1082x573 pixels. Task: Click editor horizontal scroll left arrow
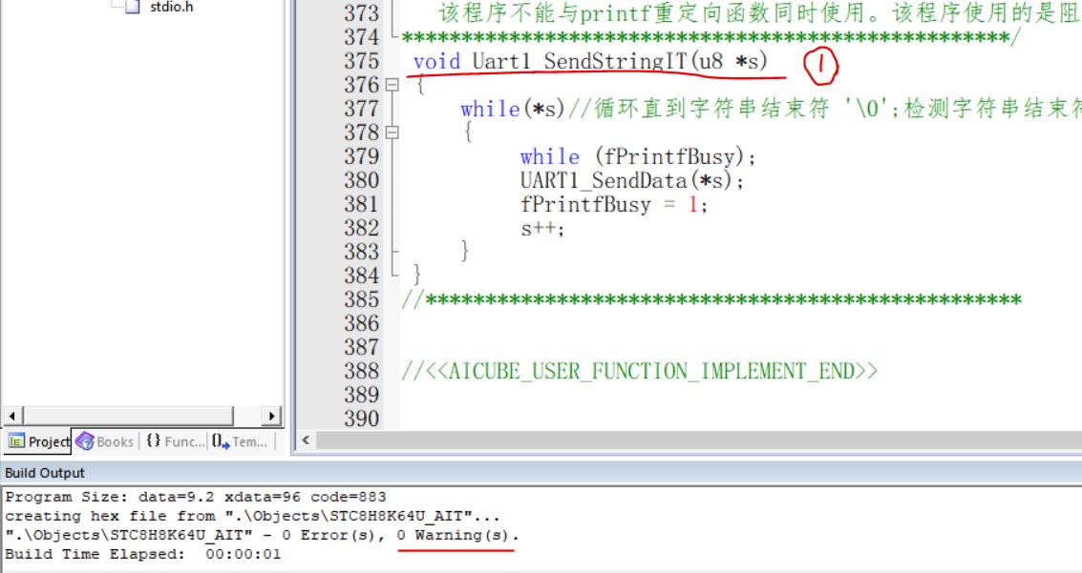(306, 440)
